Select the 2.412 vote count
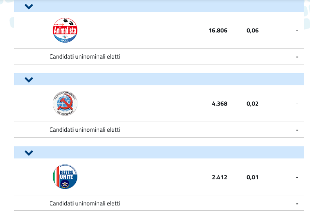This screenshot has height=220, width=310. 219,177
